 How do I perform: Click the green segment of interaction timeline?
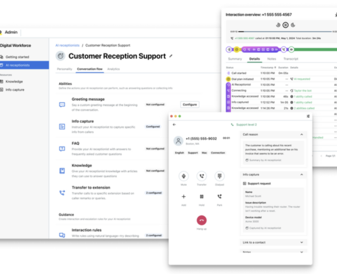click(x=316, y=49)
